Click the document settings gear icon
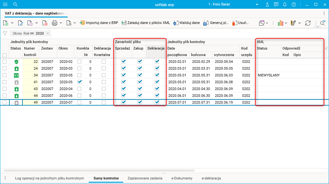Viewport: 329px width, 184px height. (69, 23)
